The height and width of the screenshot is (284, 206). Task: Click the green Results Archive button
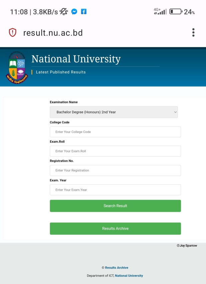point(115,229)
